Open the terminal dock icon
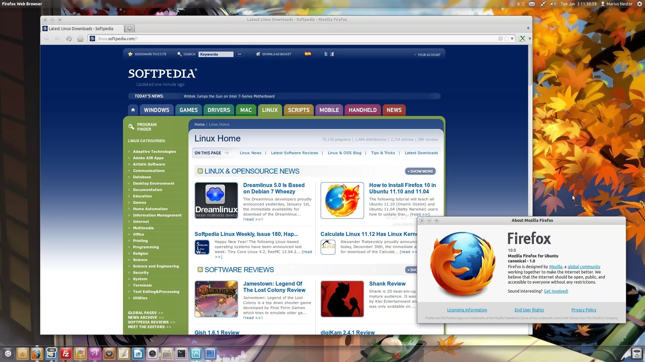Image resolution: width=645 pixels, height=362 pixels. (181, 354)
